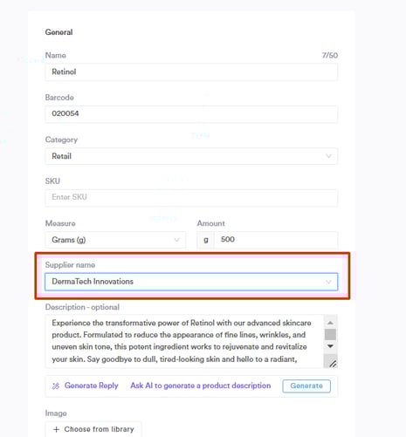The width and height of the screenshot is (406, 437).
Task: Click the plus icon beside Choose from library
Action: coord(57,429)
